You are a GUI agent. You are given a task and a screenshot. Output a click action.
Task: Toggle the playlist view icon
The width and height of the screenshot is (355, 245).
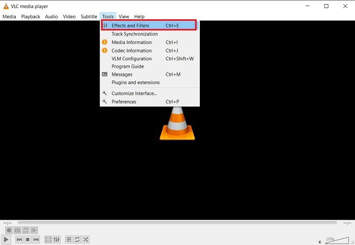[x=69, y=239]
